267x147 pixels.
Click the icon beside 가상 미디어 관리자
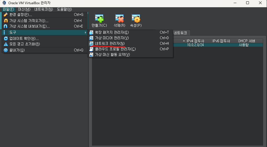point(91,38)
